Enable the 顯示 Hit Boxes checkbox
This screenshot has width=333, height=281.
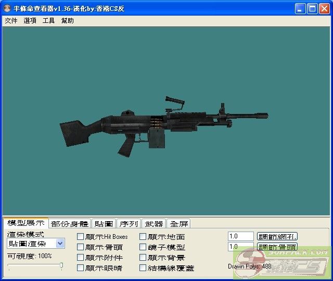80,237
